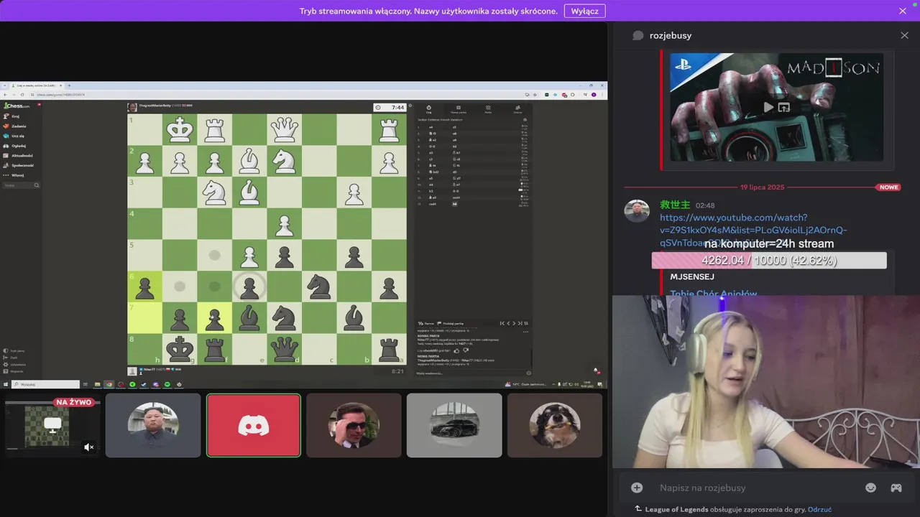Give thumbs up for fair play

click(x=456, y=351)
